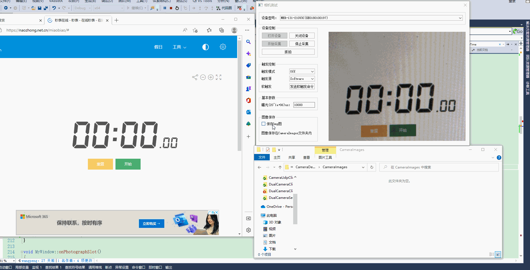Click the 抓拍 capture button
The height and width of the screenshot is (270, 530).
click(x=288, y=52)
